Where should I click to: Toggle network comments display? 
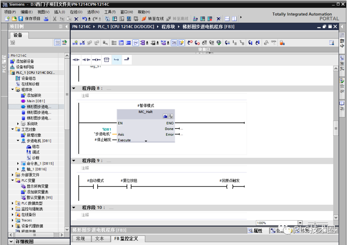coord(174,43)
